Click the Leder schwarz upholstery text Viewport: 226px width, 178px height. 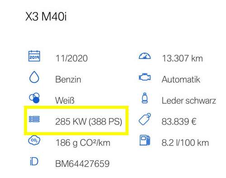pyautogui.click(x=189, y=100)
